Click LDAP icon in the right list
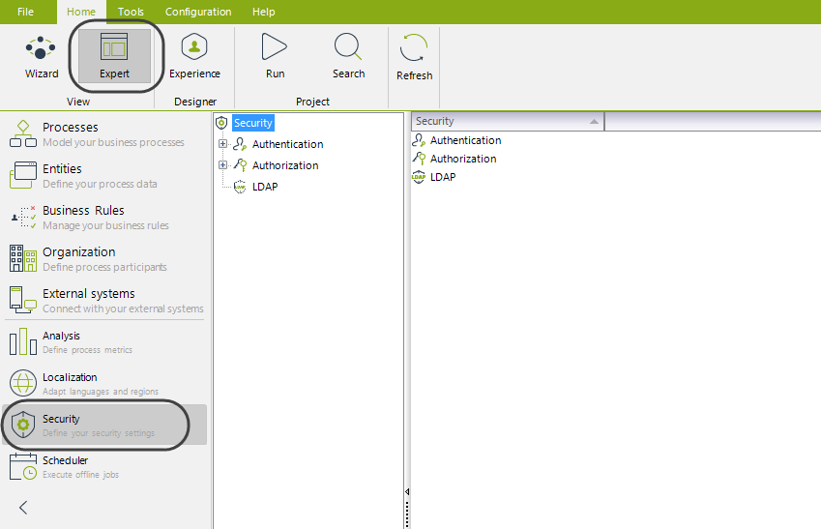Image resolution: width=821 pixels, height=529 pixels. [419, 177]
